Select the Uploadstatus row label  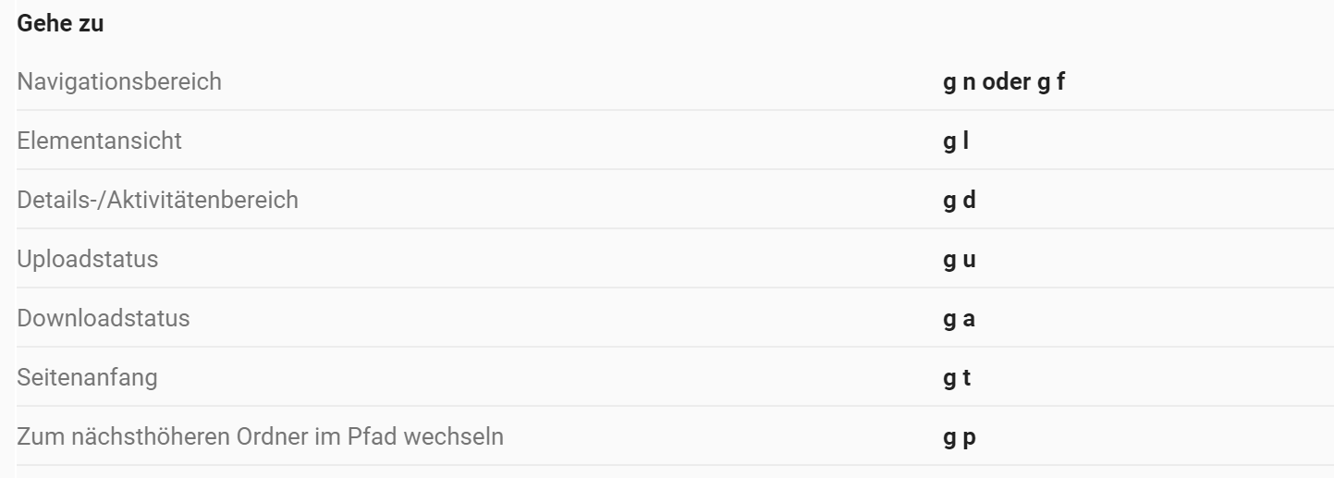pyautogui.click(x=87, y=259)
